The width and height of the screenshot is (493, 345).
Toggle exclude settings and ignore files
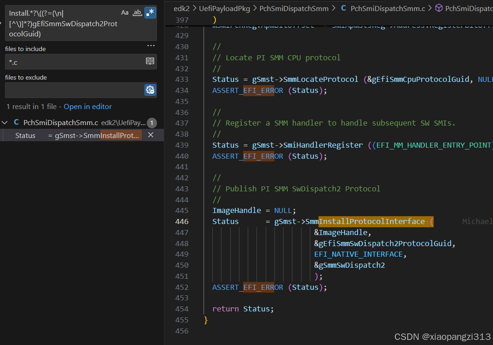[150, 90]
